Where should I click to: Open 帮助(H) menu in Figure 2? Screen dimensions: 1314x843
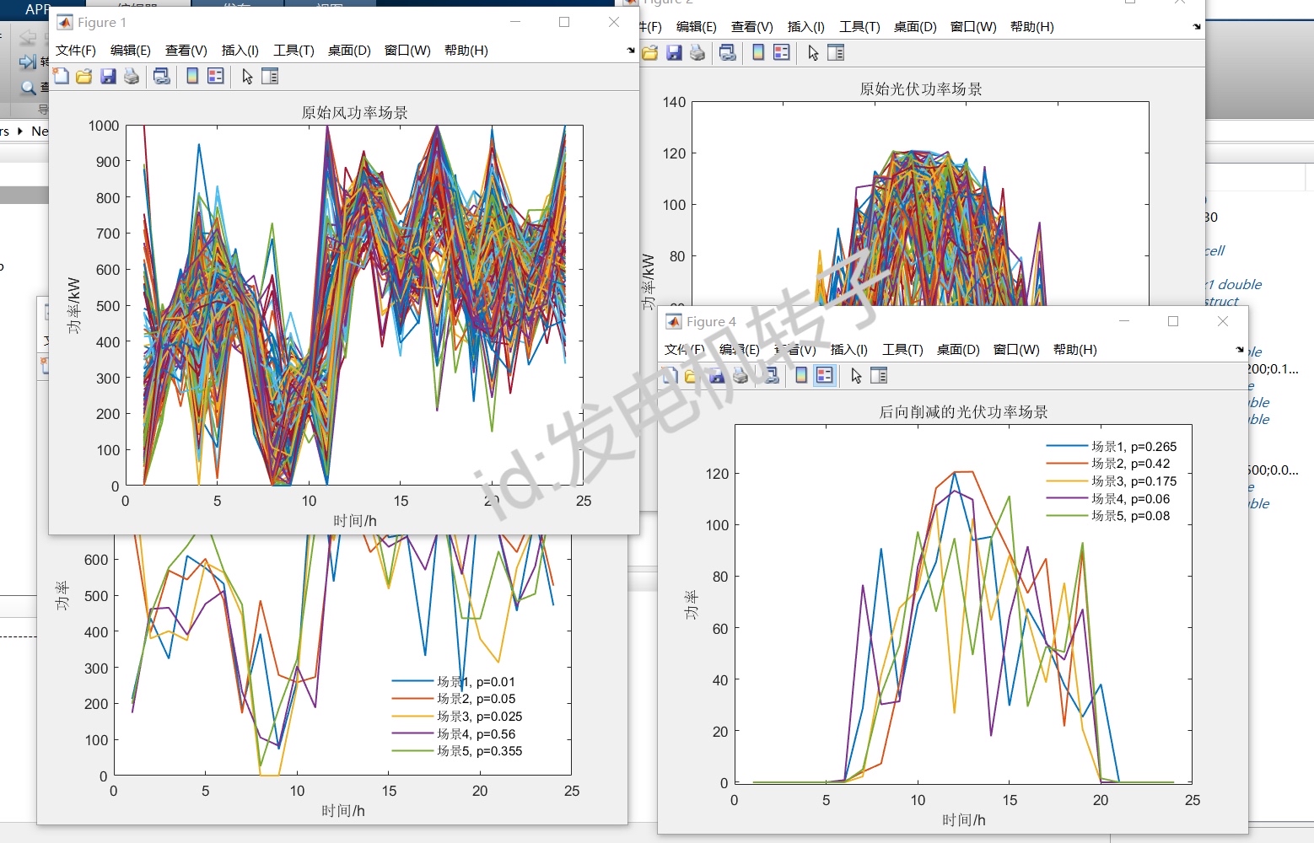(x=1032, y=27)
